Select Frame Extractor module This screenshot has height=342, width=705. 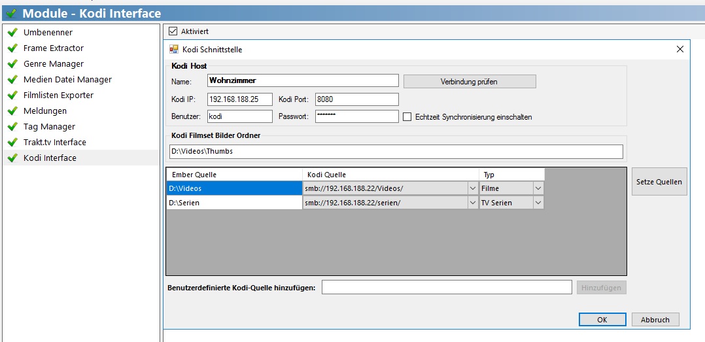pos(81,48)
